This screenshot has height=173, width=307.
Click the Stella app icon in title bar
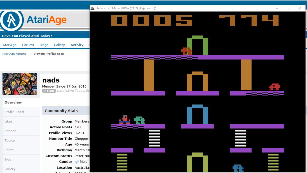point(92,8)
